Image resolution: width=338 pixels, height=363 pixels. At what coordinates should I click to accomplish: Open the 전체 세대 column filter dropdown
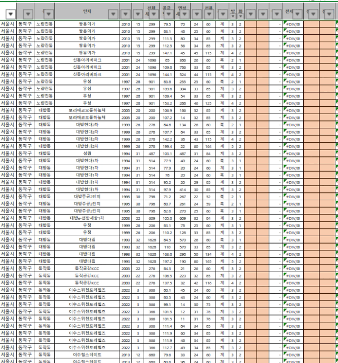click(154, 14)
